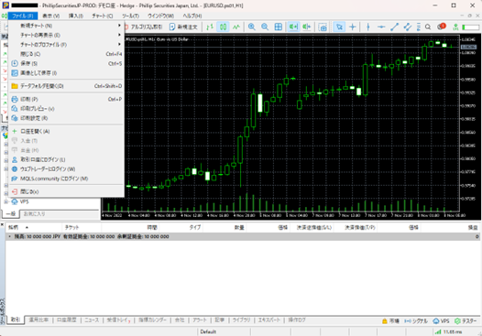Click the 新規注文 new order button
This screenshot has height=336, width=482.
(184, 27)
